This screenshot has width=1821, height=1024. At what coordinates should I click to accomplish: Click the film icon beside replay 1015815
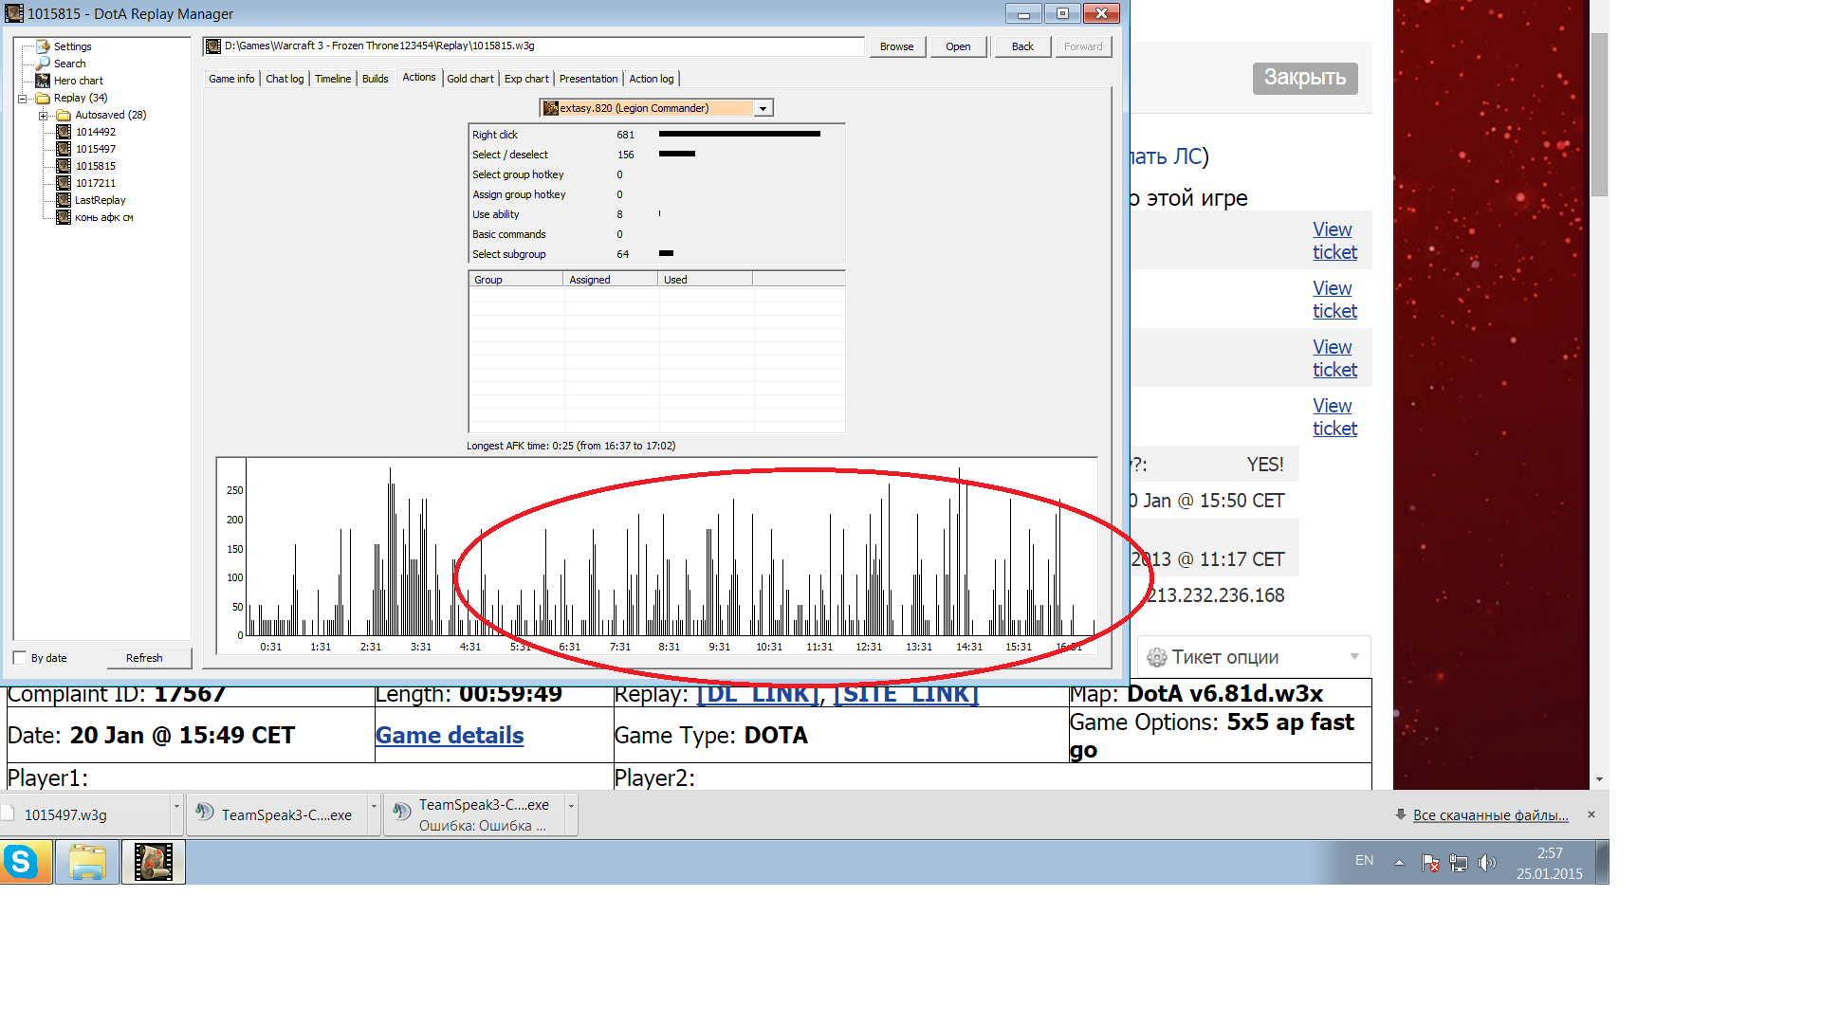point(64,166)
